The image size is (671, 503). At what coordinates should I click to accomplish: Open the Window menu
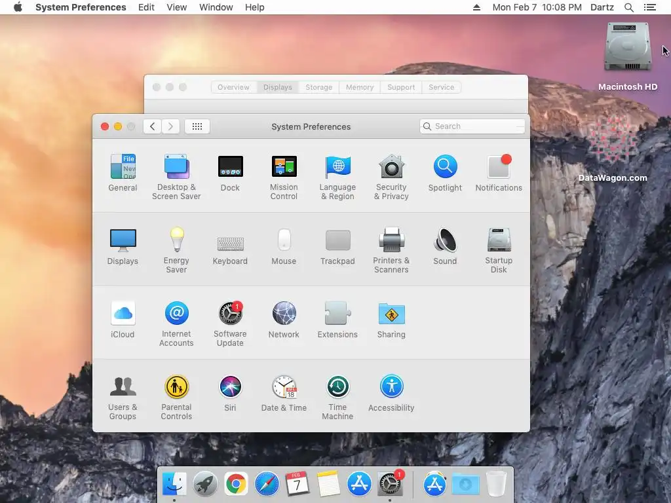click(x=216, y=7)
